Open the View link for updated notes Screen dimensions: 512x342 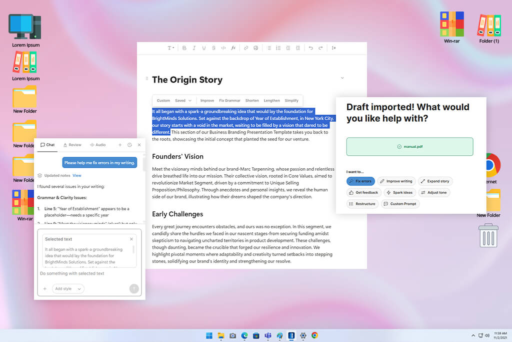76,176
